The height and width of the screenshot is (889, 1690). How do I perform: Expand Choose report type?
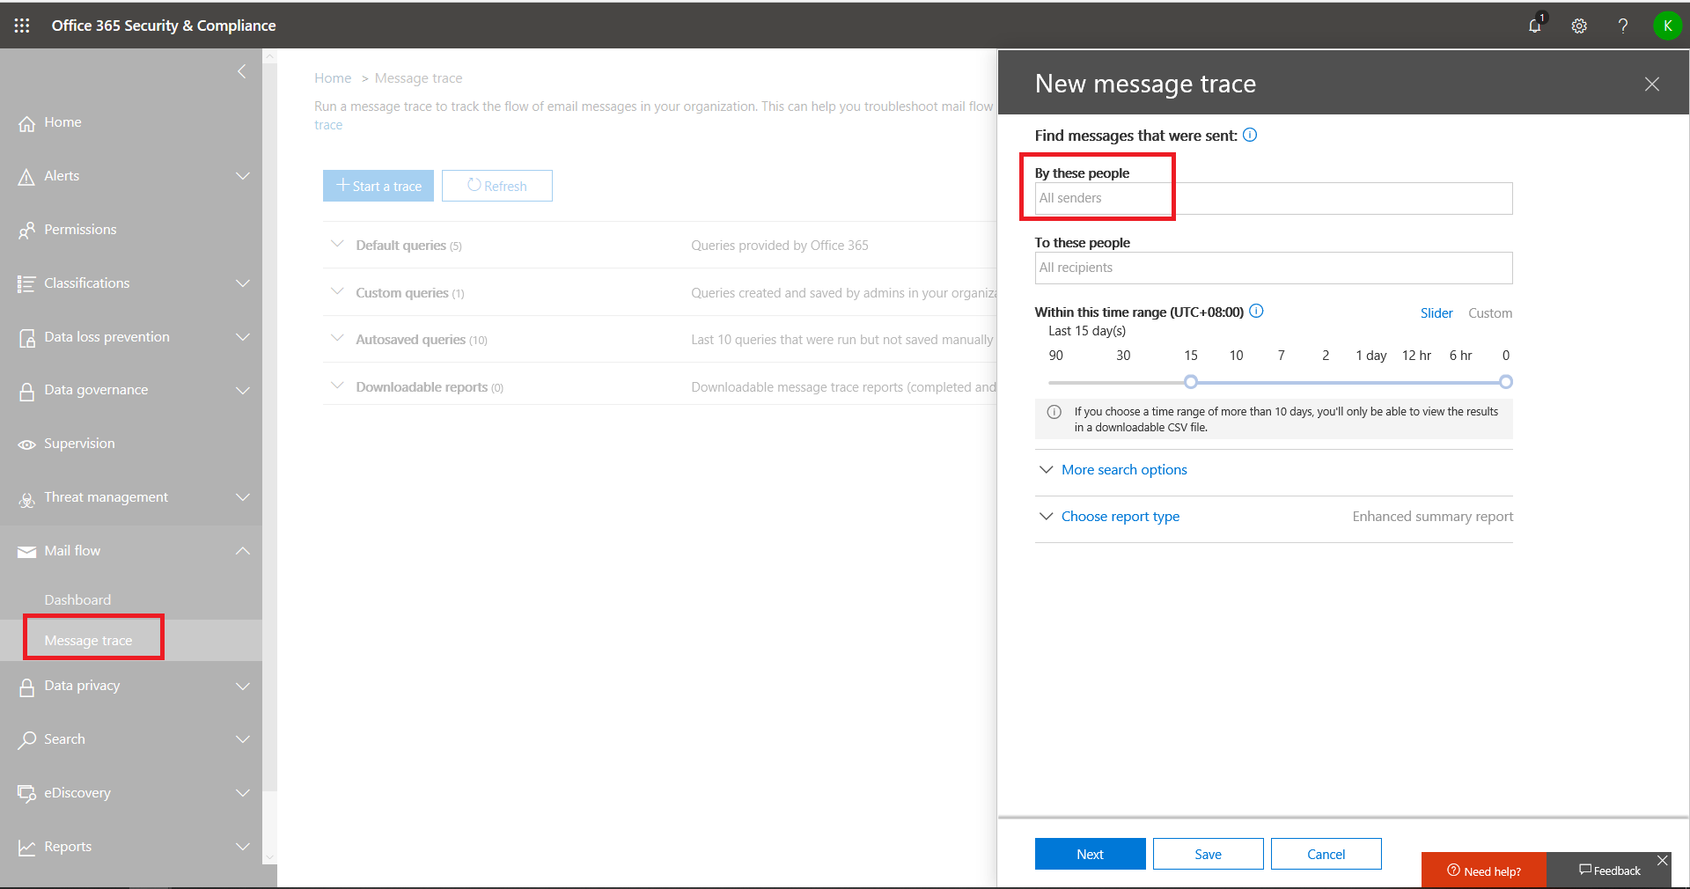point(1120,517)
